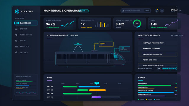Click the purple completion-time sparkline
Screen dimensions: 189x106
pyautogui.click(x=172, y=23)
